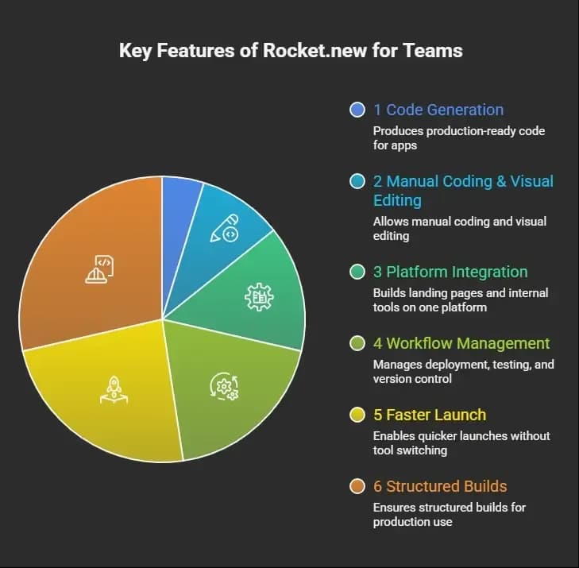Click the hard hat code icon in the orange slice
Viewport: 579px width, 568px height.
coord(99,269)
